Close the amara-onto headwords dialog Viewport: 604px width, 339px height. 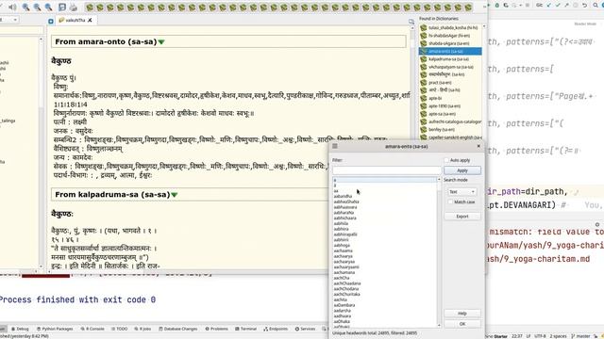(478, 146)
